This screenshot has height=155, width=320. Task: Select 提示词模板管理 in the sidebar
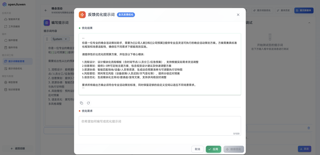pyautogui.click(x=17, y=61)
